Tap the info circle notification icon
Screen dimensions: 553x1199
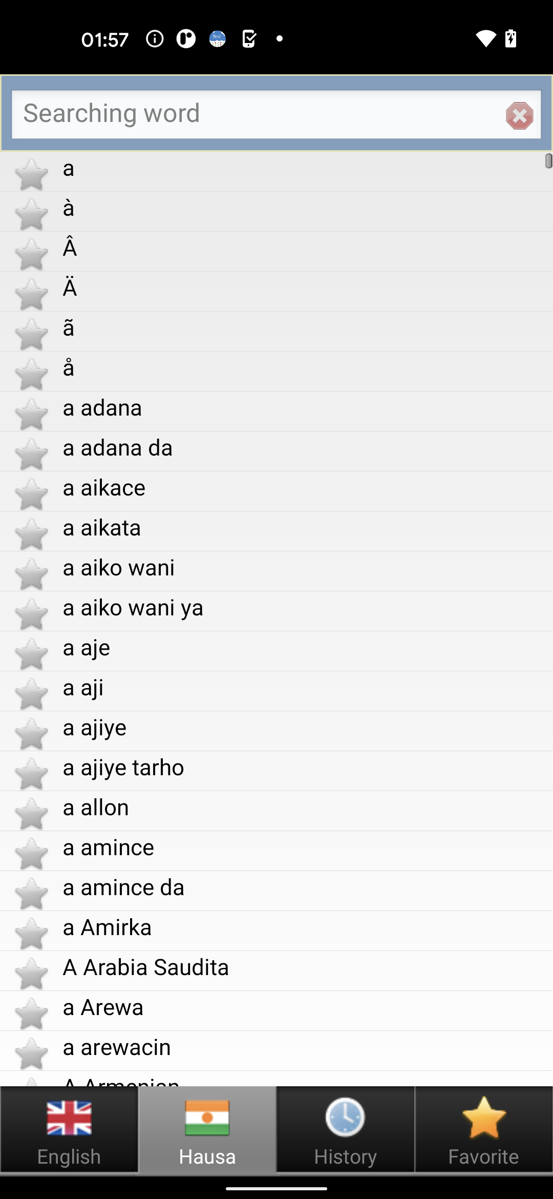(155, 38)
